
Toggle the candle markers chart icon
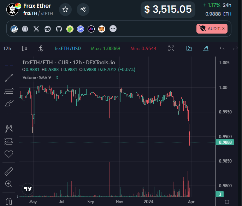pyautogui.click(x=189, y=48)
